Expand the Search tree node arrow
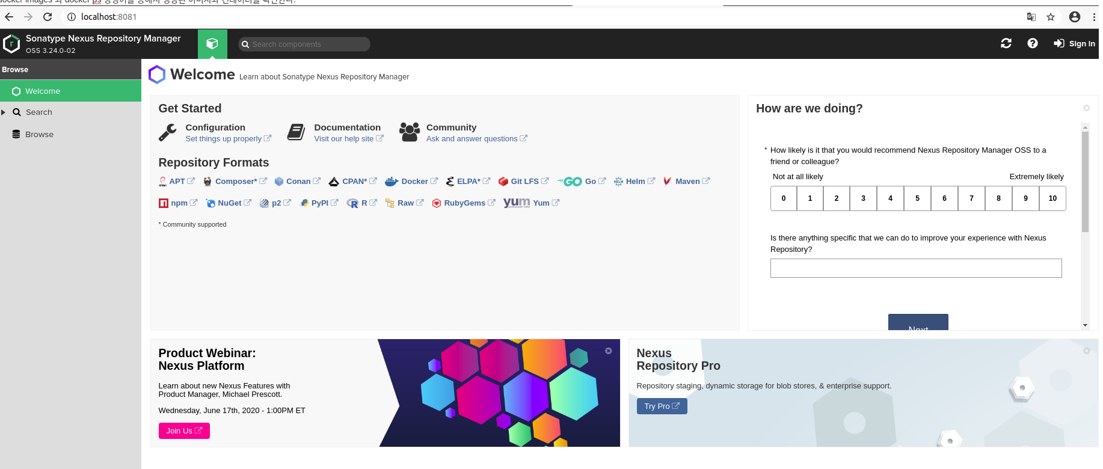This screenshot has height=469, width=1103. pos(4,112)
